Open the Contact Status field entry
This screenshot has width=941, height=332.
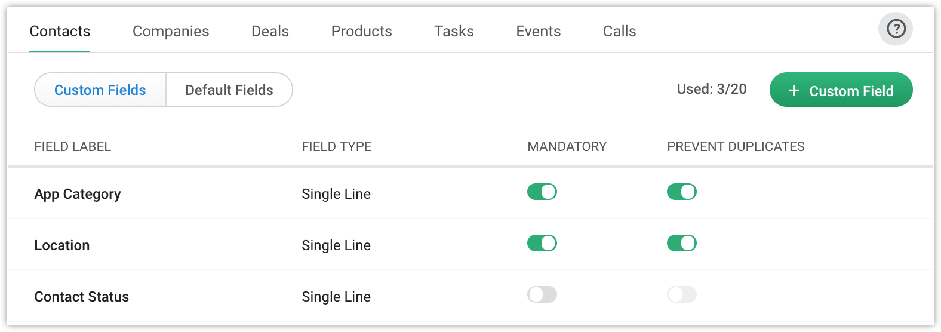[82, 297]
